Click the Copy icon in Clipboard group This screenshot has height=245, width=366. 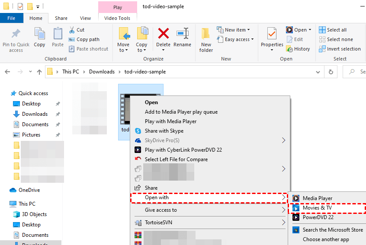tap(39, 33)
